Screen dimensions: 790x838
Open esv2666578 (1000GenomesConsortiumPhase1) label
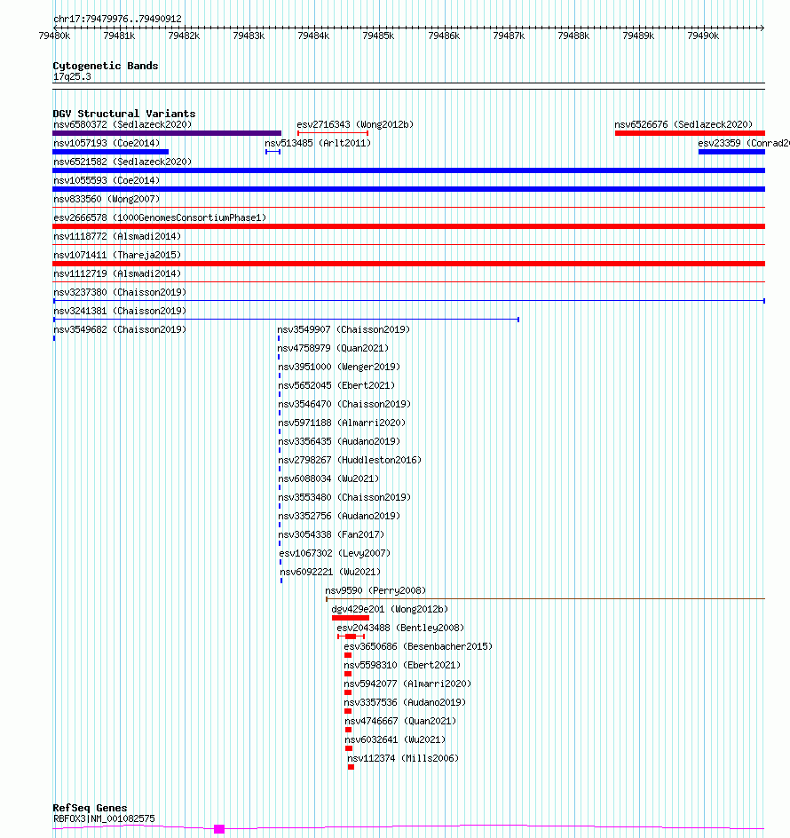pyautogui.click(x=160, y=218)
